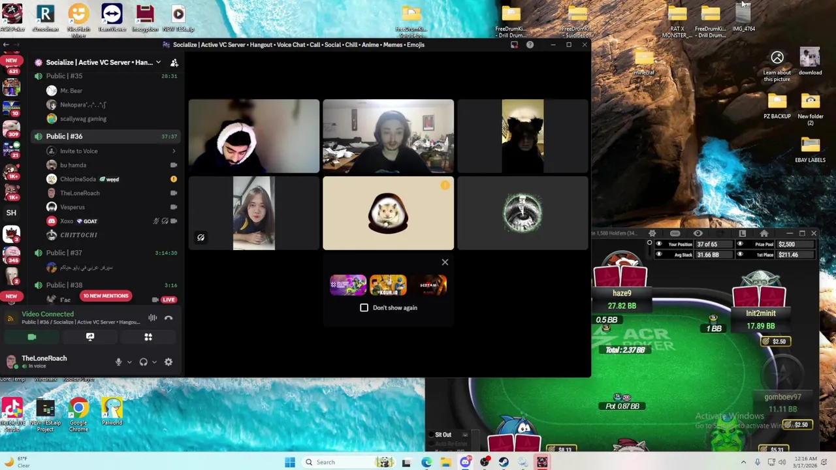Mute the microphone in Discord user panel
The height and width of the screenshot is (470, 836).
[x=118, y=362]
